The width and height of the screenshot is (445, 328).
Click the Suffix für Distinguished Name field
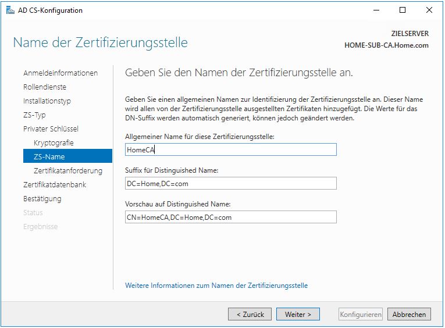tap(231, 183)
